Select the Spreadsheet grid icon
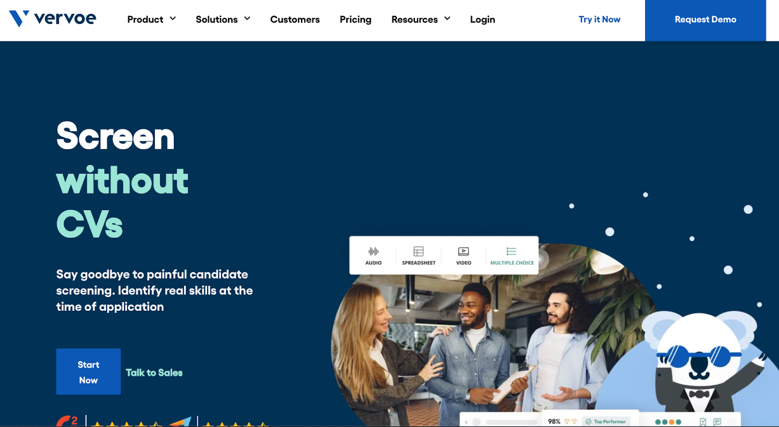779x427 pixels. 419,251
